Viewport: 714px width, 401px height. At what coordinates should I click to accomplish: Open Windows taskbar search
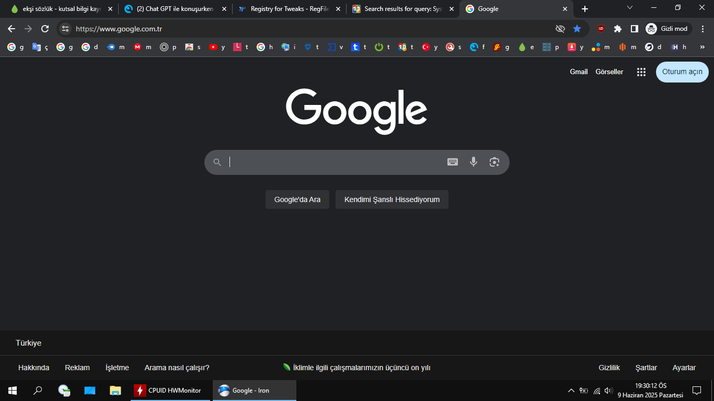pos(38,390)
